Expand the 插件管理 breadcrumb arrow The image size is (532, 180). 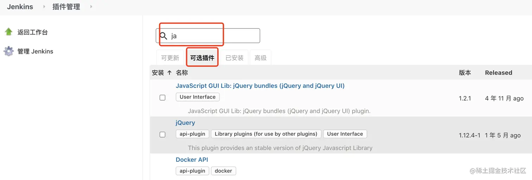(x=91, y=7)
